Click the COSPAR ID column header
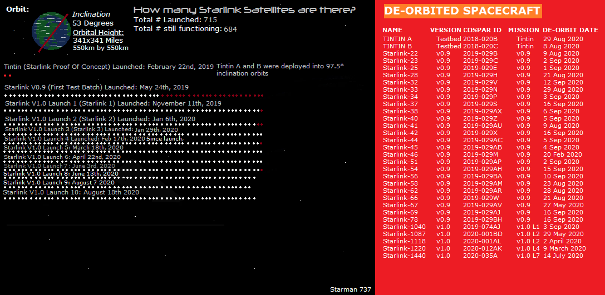 (483, 30)
